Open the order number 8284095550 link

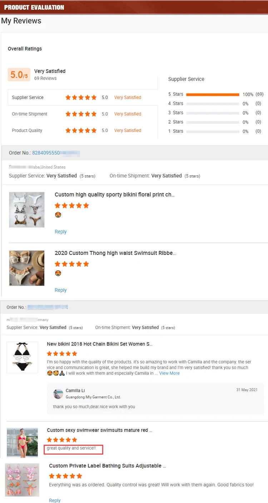[x=56, y=153]
